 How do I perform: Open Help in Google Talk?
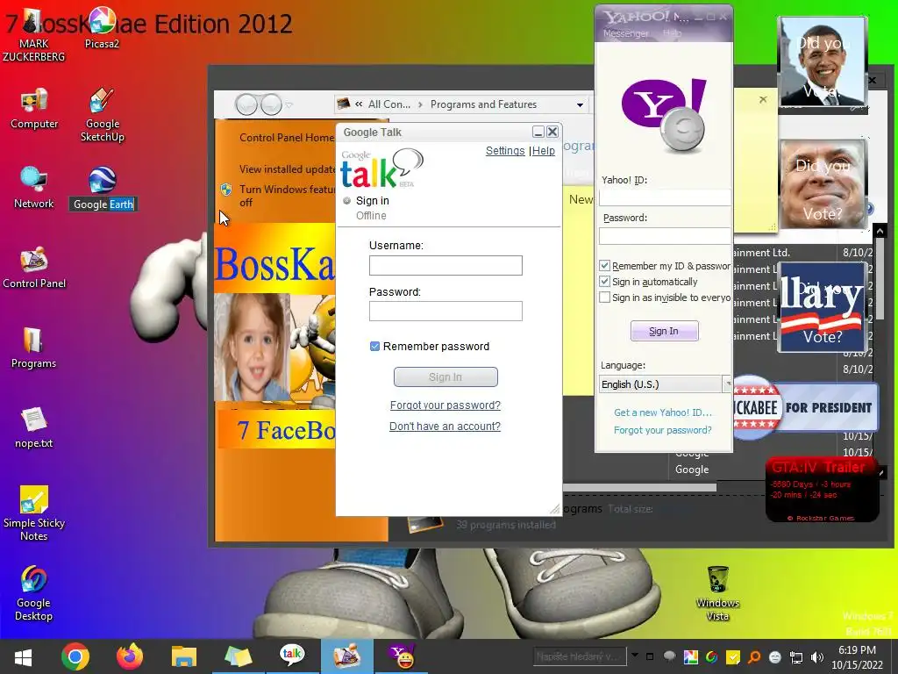click(x=544, y=151)
